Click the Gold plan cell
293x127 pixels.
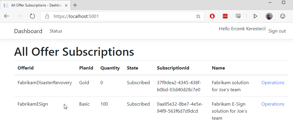click(84, 82)
